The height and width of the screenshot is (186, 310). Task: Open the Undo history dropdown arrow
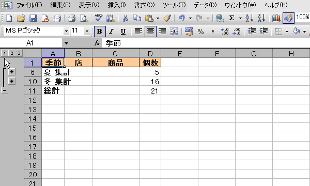point(190,19)
